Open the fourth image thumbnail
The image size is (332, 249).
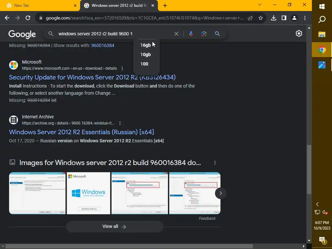195,193
